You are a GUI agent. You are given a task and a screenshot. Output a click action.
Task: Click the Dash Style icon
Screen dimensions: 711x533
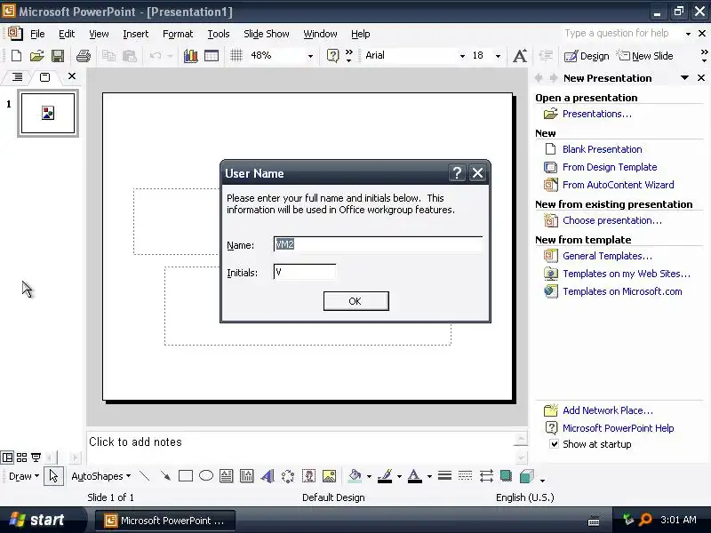tap(465, 476)
